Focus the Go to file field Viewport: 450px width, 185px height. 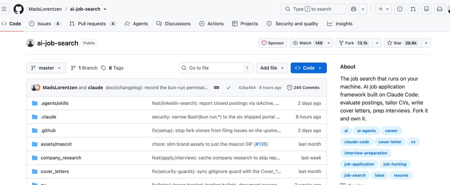[216, 68]
